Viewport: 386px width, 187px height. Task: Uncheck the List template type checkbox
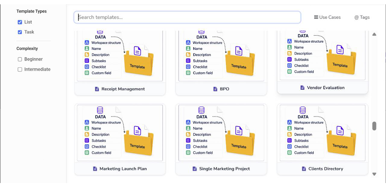click(x=20, y=22)
